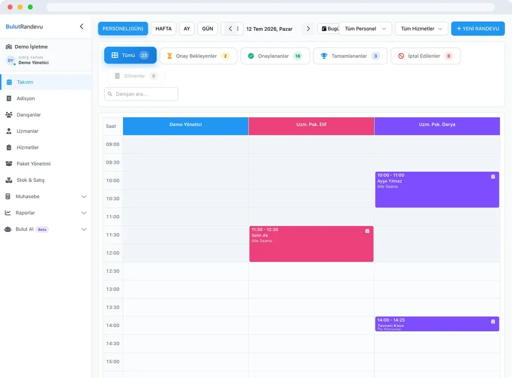Click the Danışanlar people icon
The width and height of the screenshot is (512, 378).
pos(9,114)
